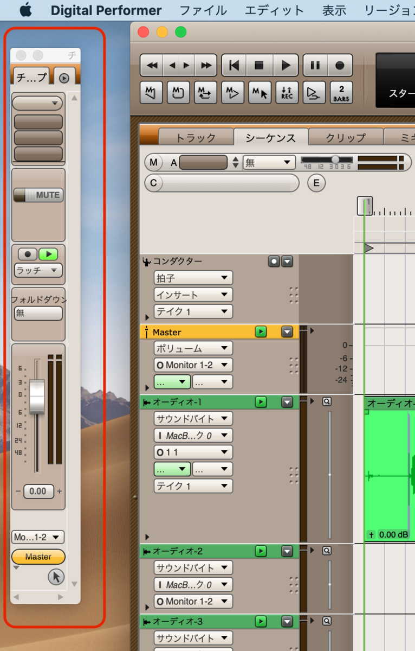Open the O 1 1 output dropdown

(193, 452)
